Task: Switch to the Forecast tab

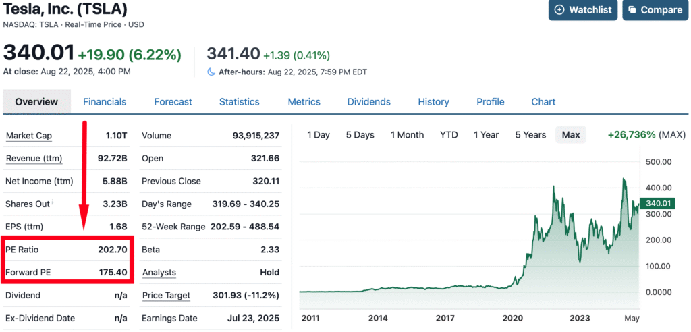Action: click(173, 102)
